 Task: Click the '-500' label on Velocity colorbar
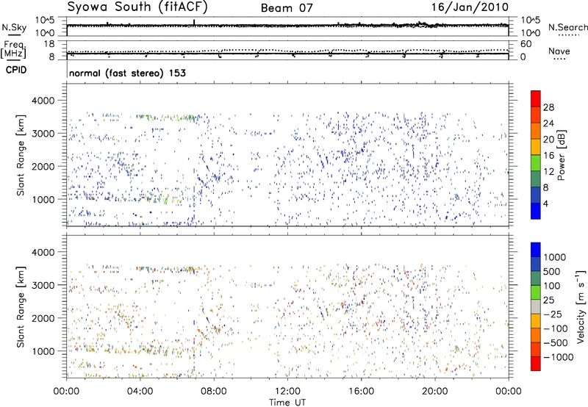(x=556, y=343)
